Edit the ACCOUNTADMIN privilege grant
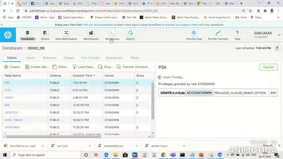 point(273,93)
